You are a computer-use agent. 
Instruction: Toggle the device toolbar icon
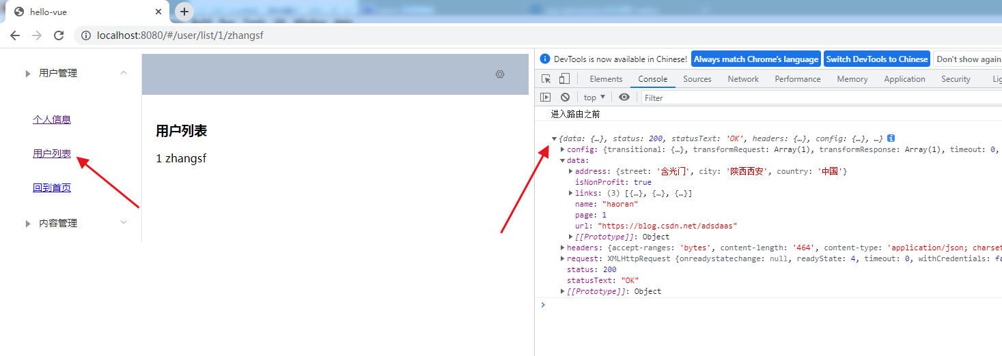tap(564, 78)
